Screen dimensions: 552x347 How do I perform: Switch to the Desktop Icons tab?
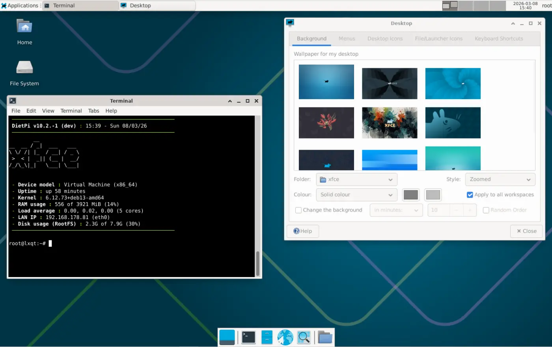[385, 39]
